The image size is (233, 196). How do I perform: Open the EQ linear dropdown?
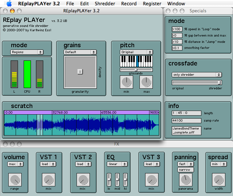coord(117,164)
